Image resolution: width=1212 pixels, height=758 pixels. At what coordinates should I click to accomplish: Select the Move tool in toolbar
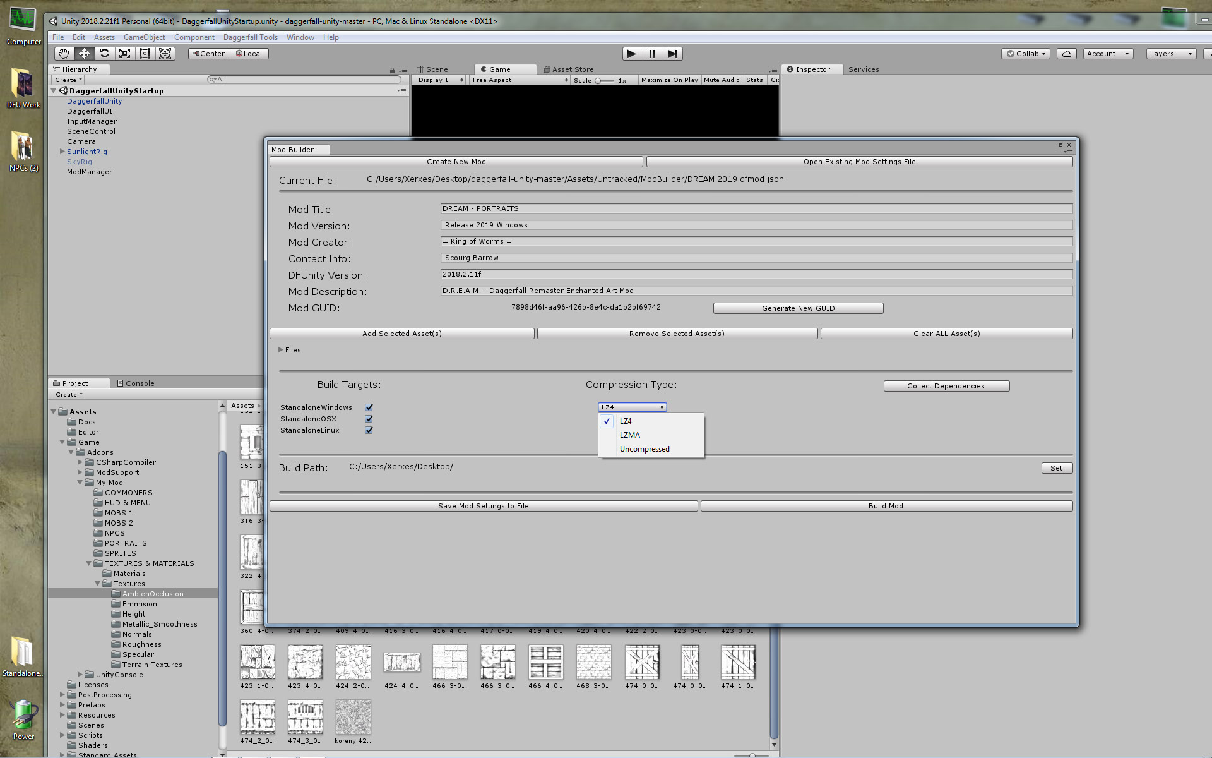(x=84, y=54)
